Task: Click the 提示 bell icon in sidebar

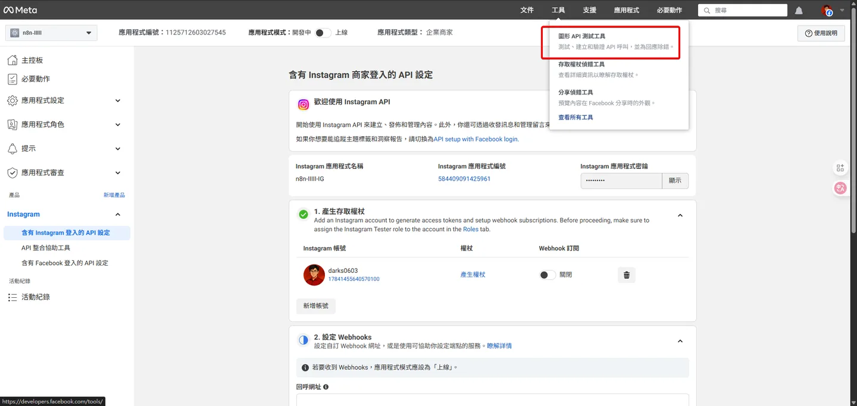Action: (12, 149)
